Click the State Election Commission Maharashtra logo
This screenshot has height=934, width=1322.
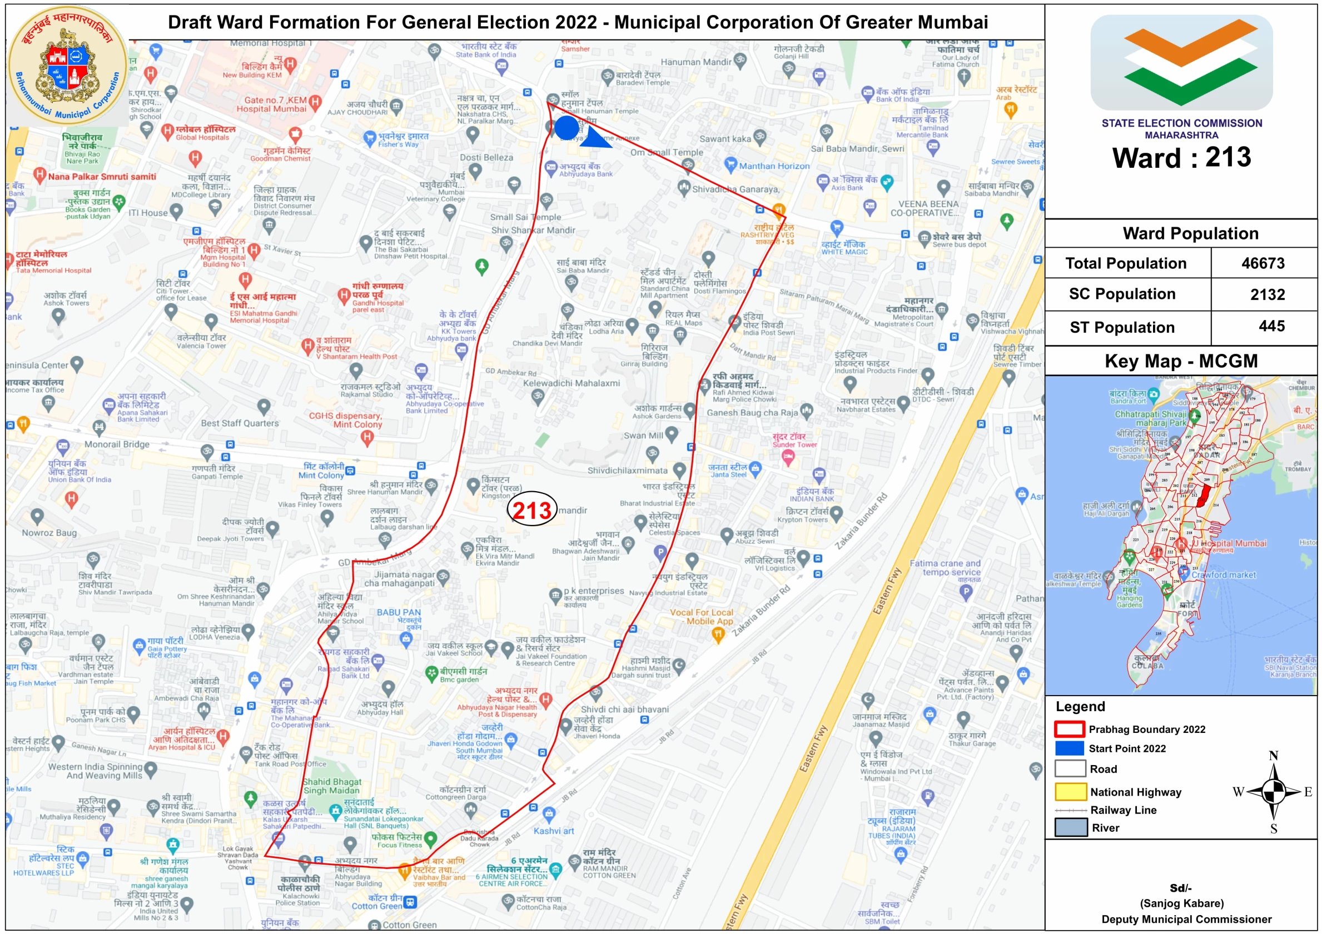(x=1181, y=63)
